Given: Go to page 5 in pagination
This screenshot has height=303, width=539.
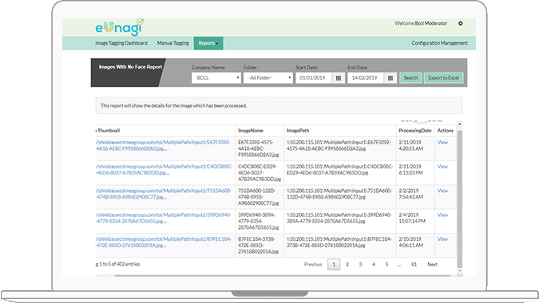Looking at the screenshot, I should pos(386,264).
